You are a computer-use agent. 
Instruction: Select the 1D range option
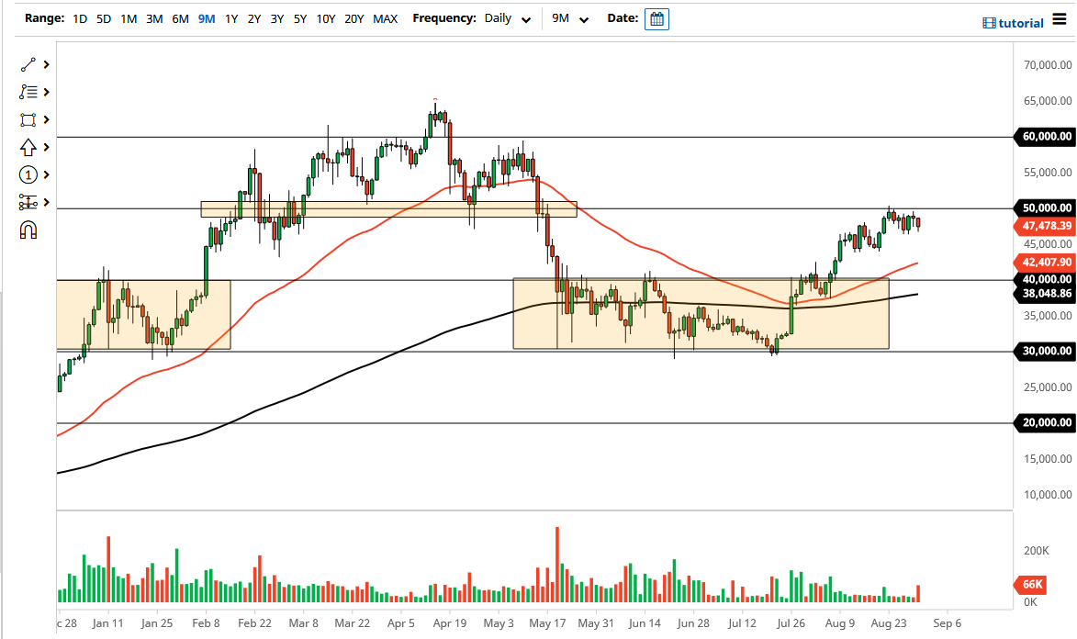79,18
